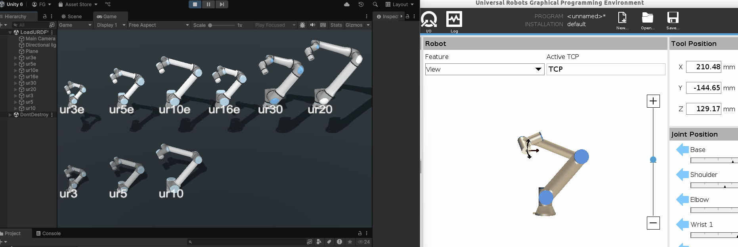The height and width of the screenshot is (247, 738).
Task: Click the Project panel search field
Action: (x=247, y=242)
